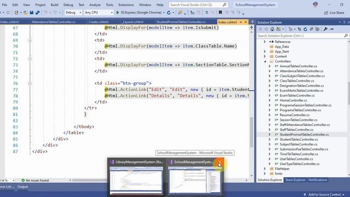Open LibraryManagementSystem taskbar preview thumbnail
350x197 pixels.
point(136,181)
